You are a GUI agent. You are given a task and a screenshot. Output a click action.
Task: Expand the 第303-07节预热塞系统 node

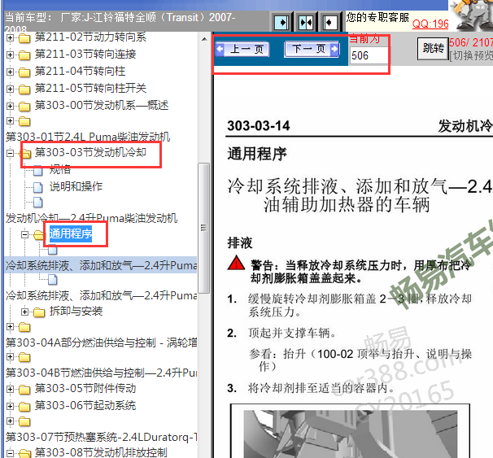(10, 421)
